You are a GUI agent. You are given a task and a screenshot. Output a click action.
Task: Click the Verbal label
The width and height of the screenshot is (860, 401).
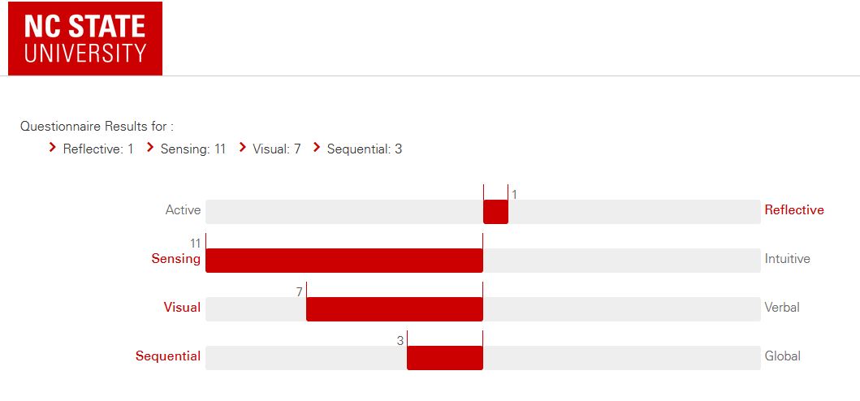pos(782,308)
